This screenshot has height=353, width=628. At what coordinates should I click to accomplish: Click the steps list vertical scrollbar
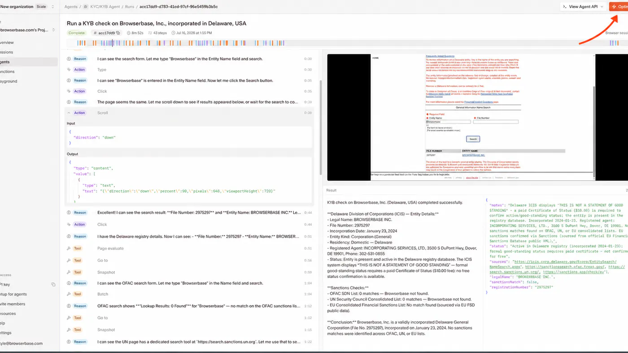point(321,128)
